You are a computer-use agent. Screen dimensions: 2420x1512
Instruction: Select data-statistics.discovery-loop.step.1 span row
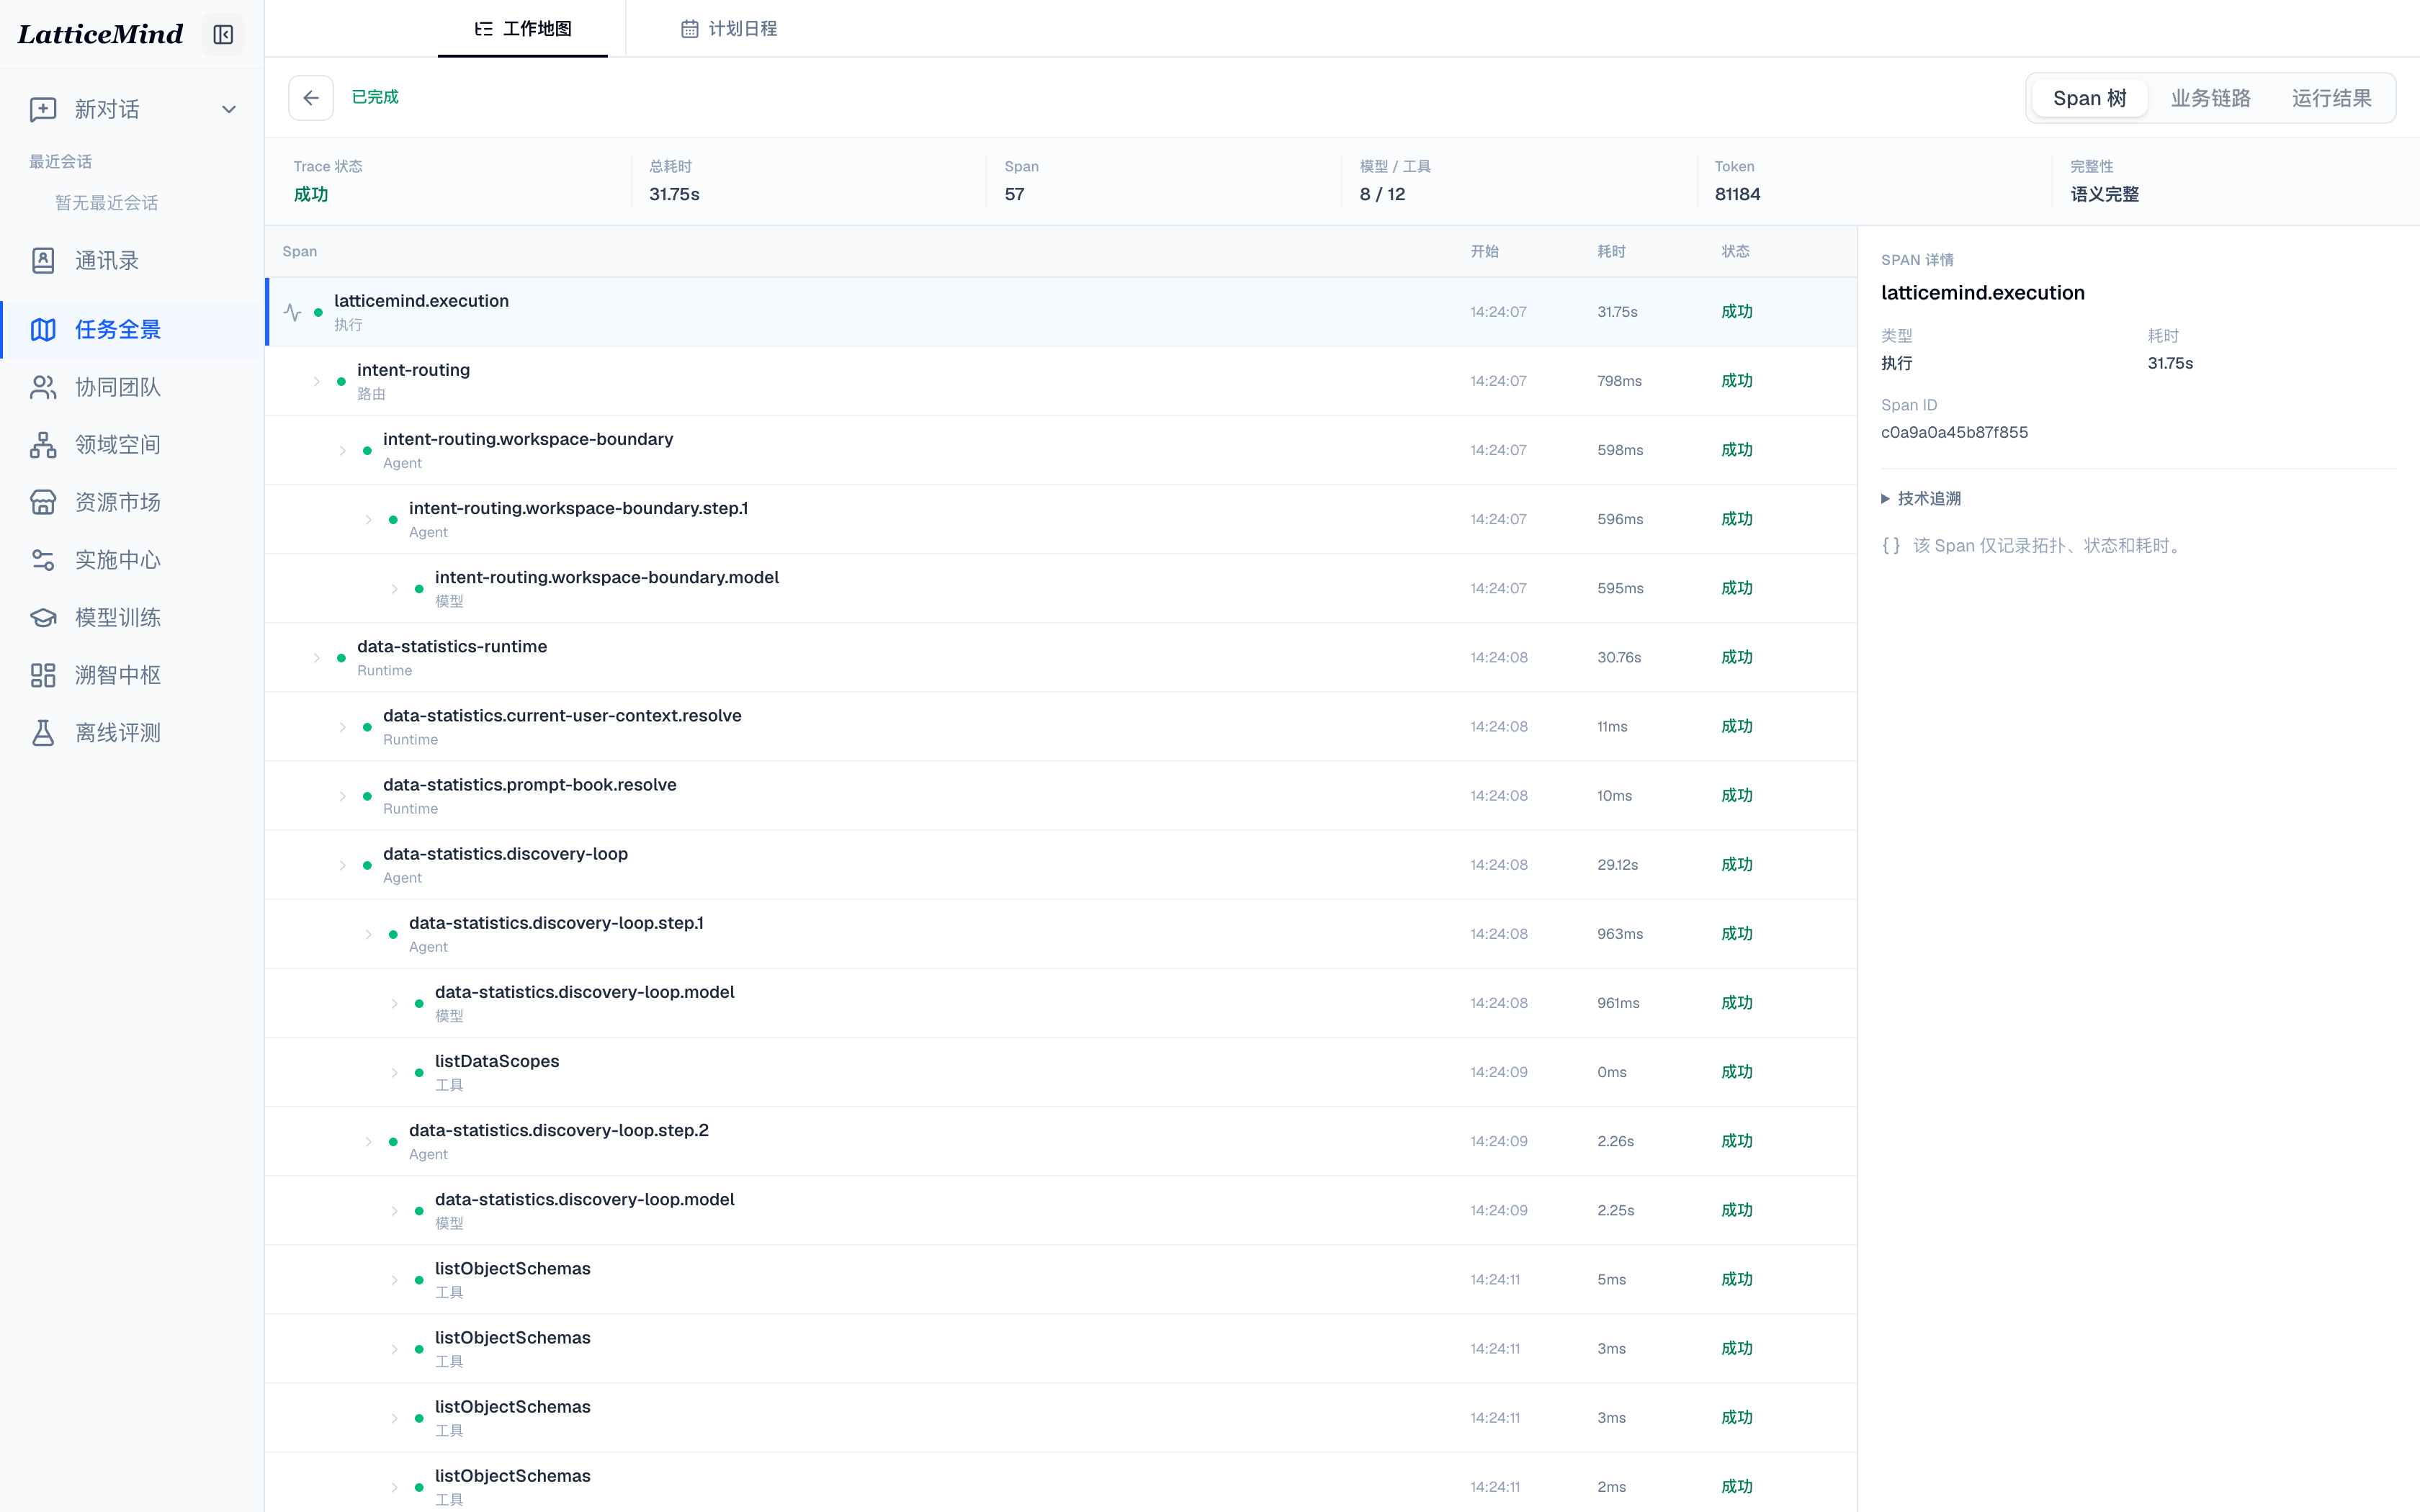pos(1061,934)
